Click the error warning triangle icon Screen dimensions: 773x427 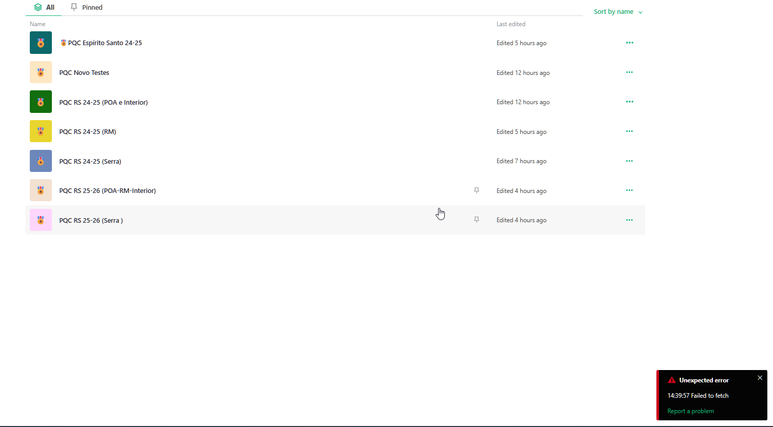coord(671,380)
